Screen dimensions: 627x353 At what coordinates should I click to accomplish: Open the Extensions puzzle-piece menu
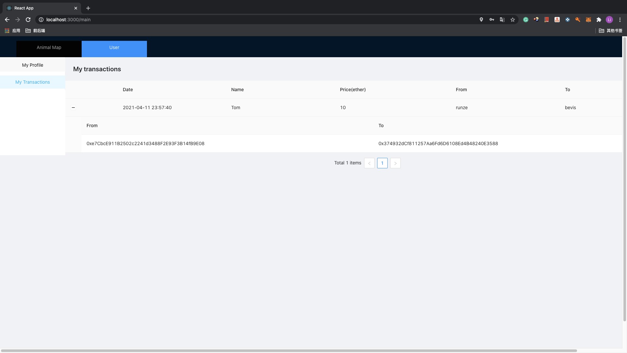point(599,20)
